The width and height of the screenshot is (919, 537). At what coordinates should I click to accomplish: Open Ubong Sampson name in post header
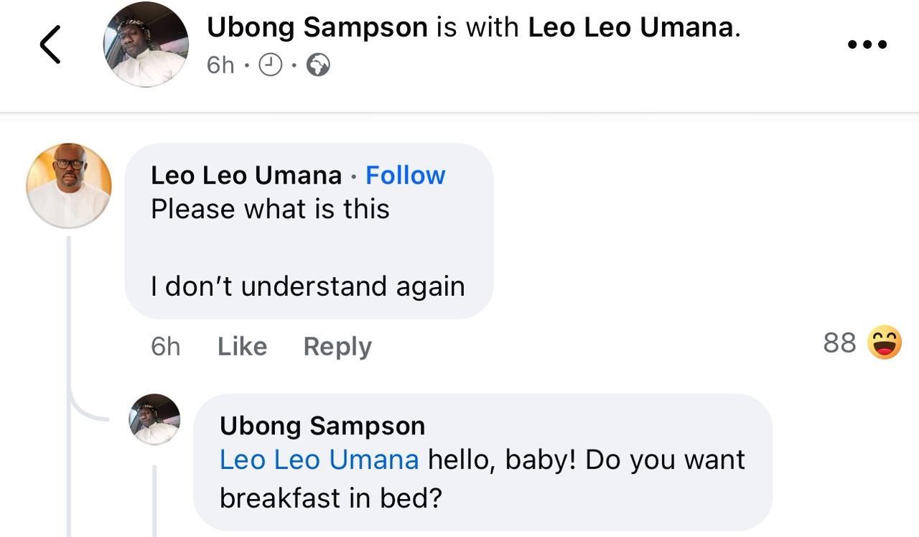pos(317,28)
